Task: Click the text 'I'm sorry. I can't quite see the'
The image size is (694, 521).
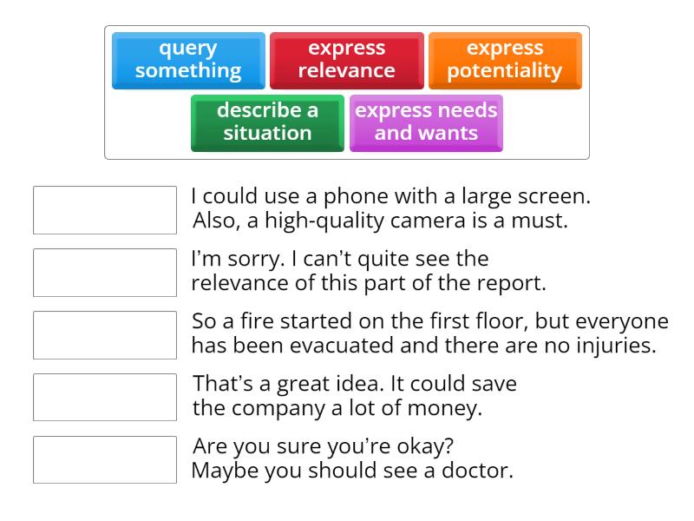Action: pyautogui.click(x=340, y=260)
